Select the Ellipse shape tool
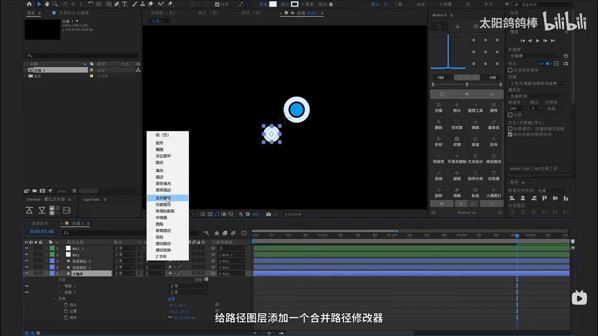Image resolution: width=598 pixels, height=336 pixels. [109, 4]
